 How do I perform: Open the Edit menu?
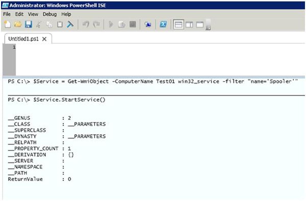(x=19, y=14)
